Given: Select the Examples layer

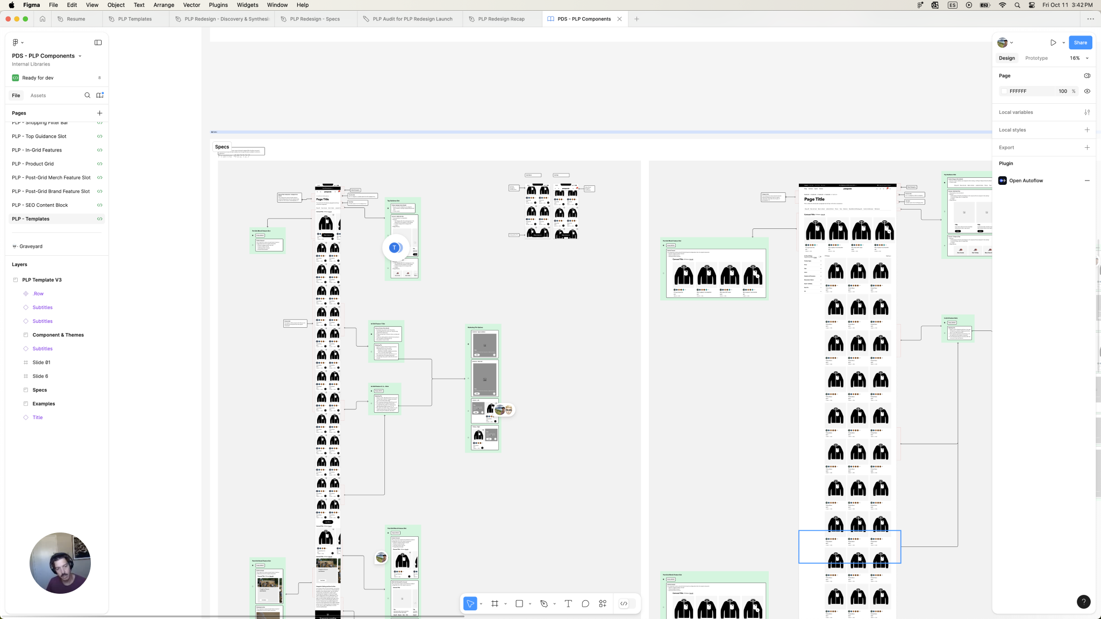Looking at the screenshot, I should tap(44, 404).
